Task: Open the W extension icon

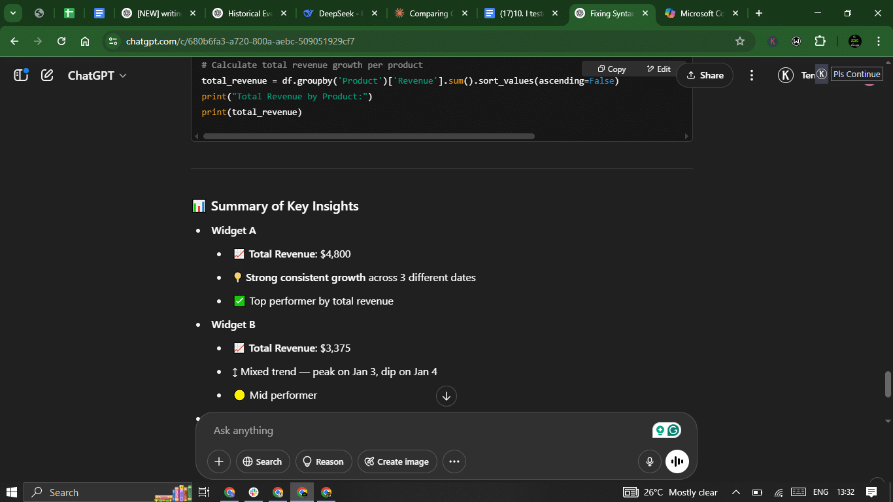Action: tap(796, 41)
